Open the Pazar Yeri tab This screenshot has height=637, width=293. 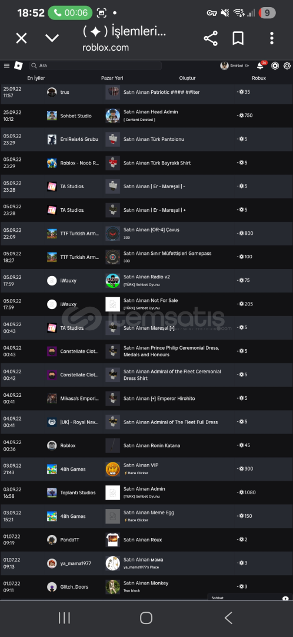(x=112, y=78)
